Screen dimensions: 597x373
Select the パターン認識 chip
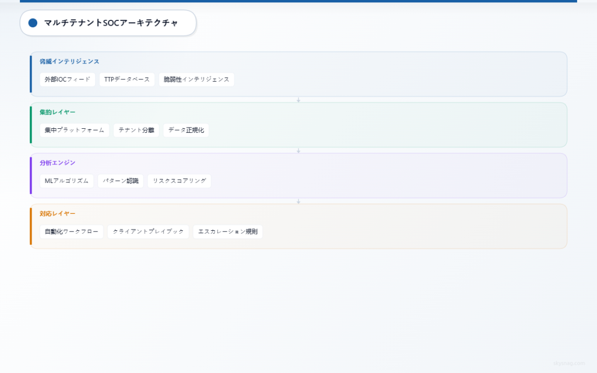(x=121, y=181)
